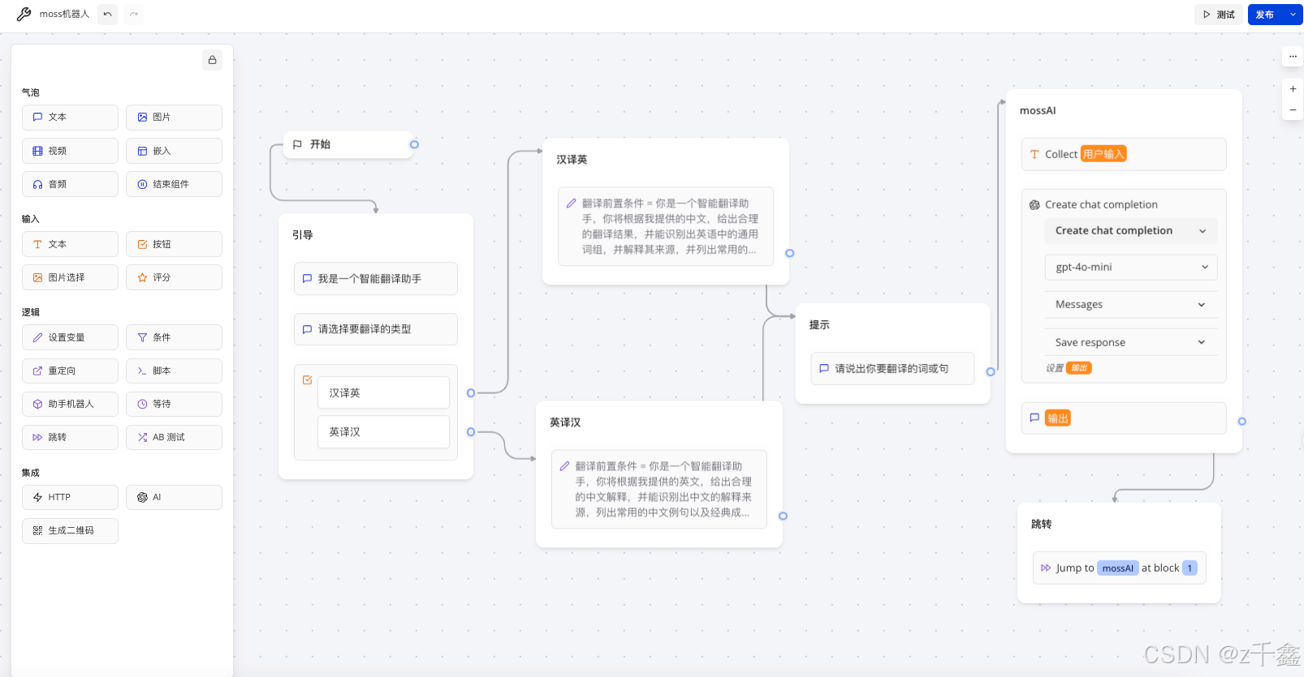The height and width of the screenshot is (677, 1304).
Task: Click the undo arrow in top bar
Action: 107,15
